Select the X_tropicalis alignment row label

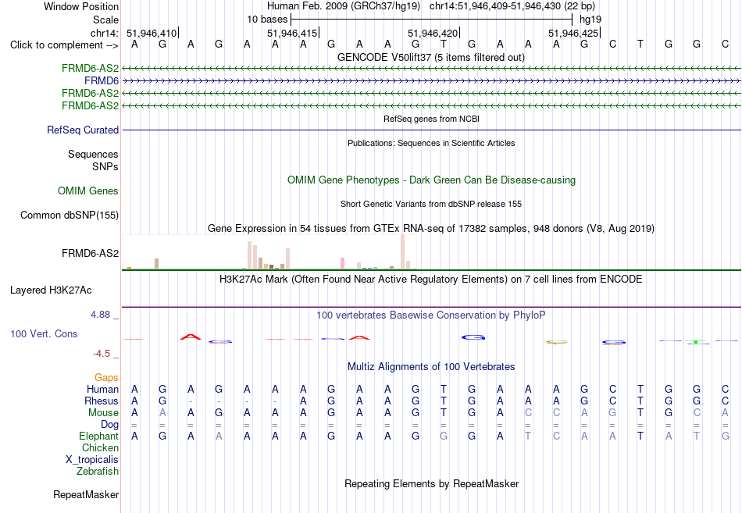tap(92, 460)
